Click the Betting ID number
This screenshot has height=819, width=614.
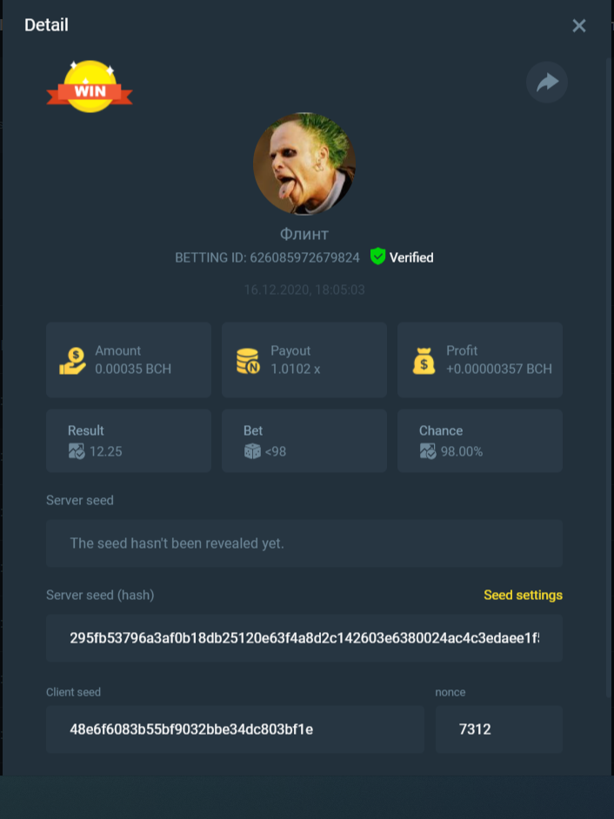pyautogui.click(x=304, y=257)
